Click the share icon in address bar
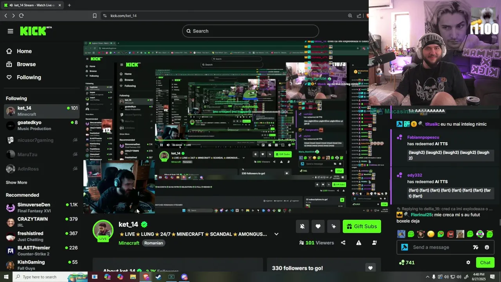This screenshot has height=282, width=501. tap(359, 16)
